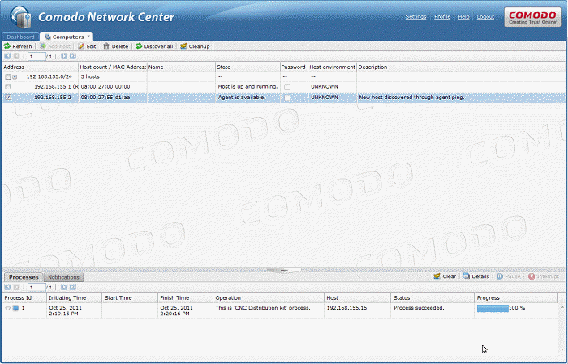Screen dimensions: 568x364
Task: Go to first page in Computers grid
Action: pyautogui.click(x=7, y=56)
